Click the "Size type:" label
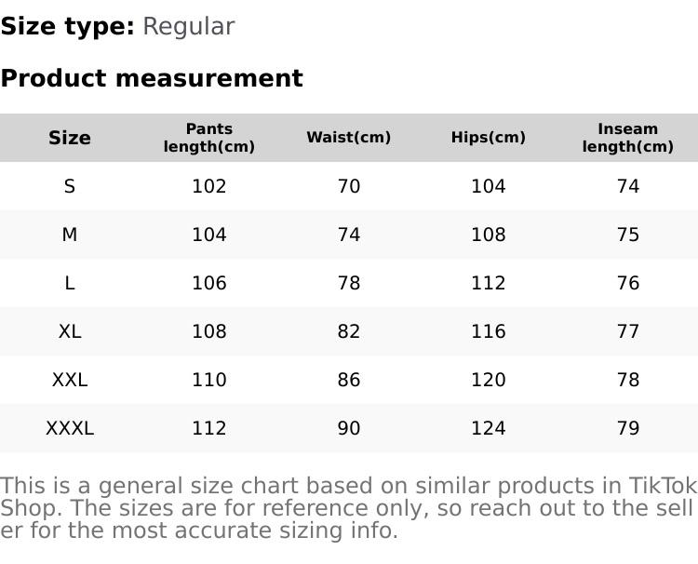 click(68, 27)
